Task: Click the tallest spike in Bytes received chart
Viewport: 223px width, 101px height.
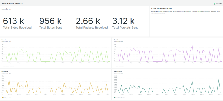Action: click(219, 78)
